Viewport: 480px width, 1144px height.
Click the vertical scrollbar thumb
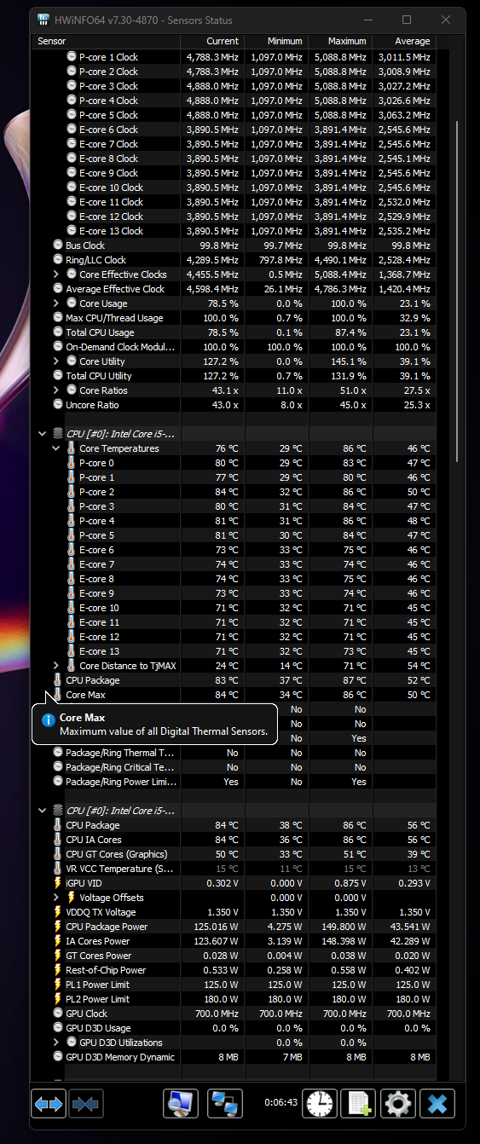tap(458, 290)
